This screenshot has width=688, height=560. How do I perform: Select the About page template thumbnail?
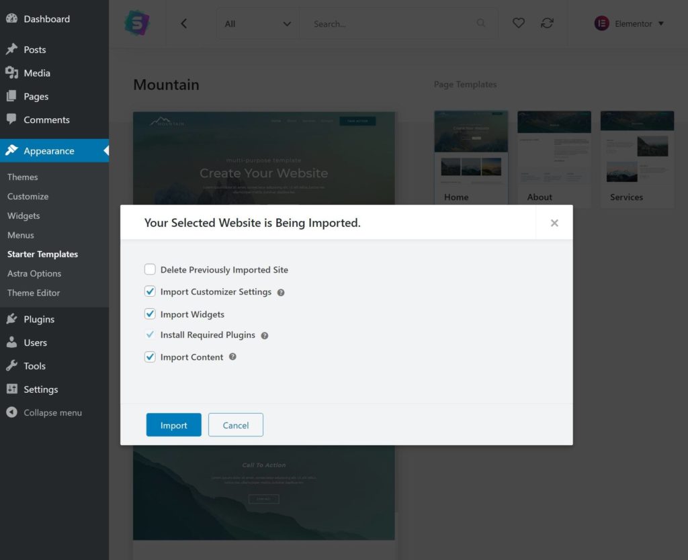click(554, 158)
